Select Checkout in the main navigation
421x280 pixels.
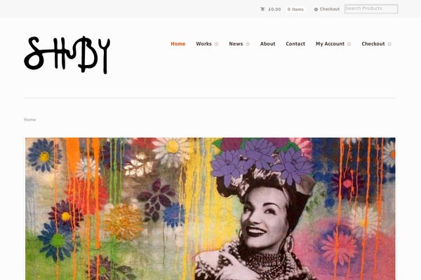pyautogui.click(x=373, y=43)
